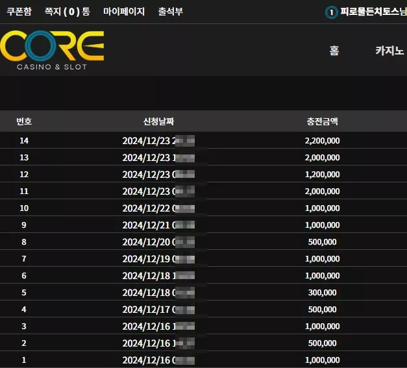407x368 pixels.
Task: Click the 1,000,000 amount in row 10
Action: [322, 208]
